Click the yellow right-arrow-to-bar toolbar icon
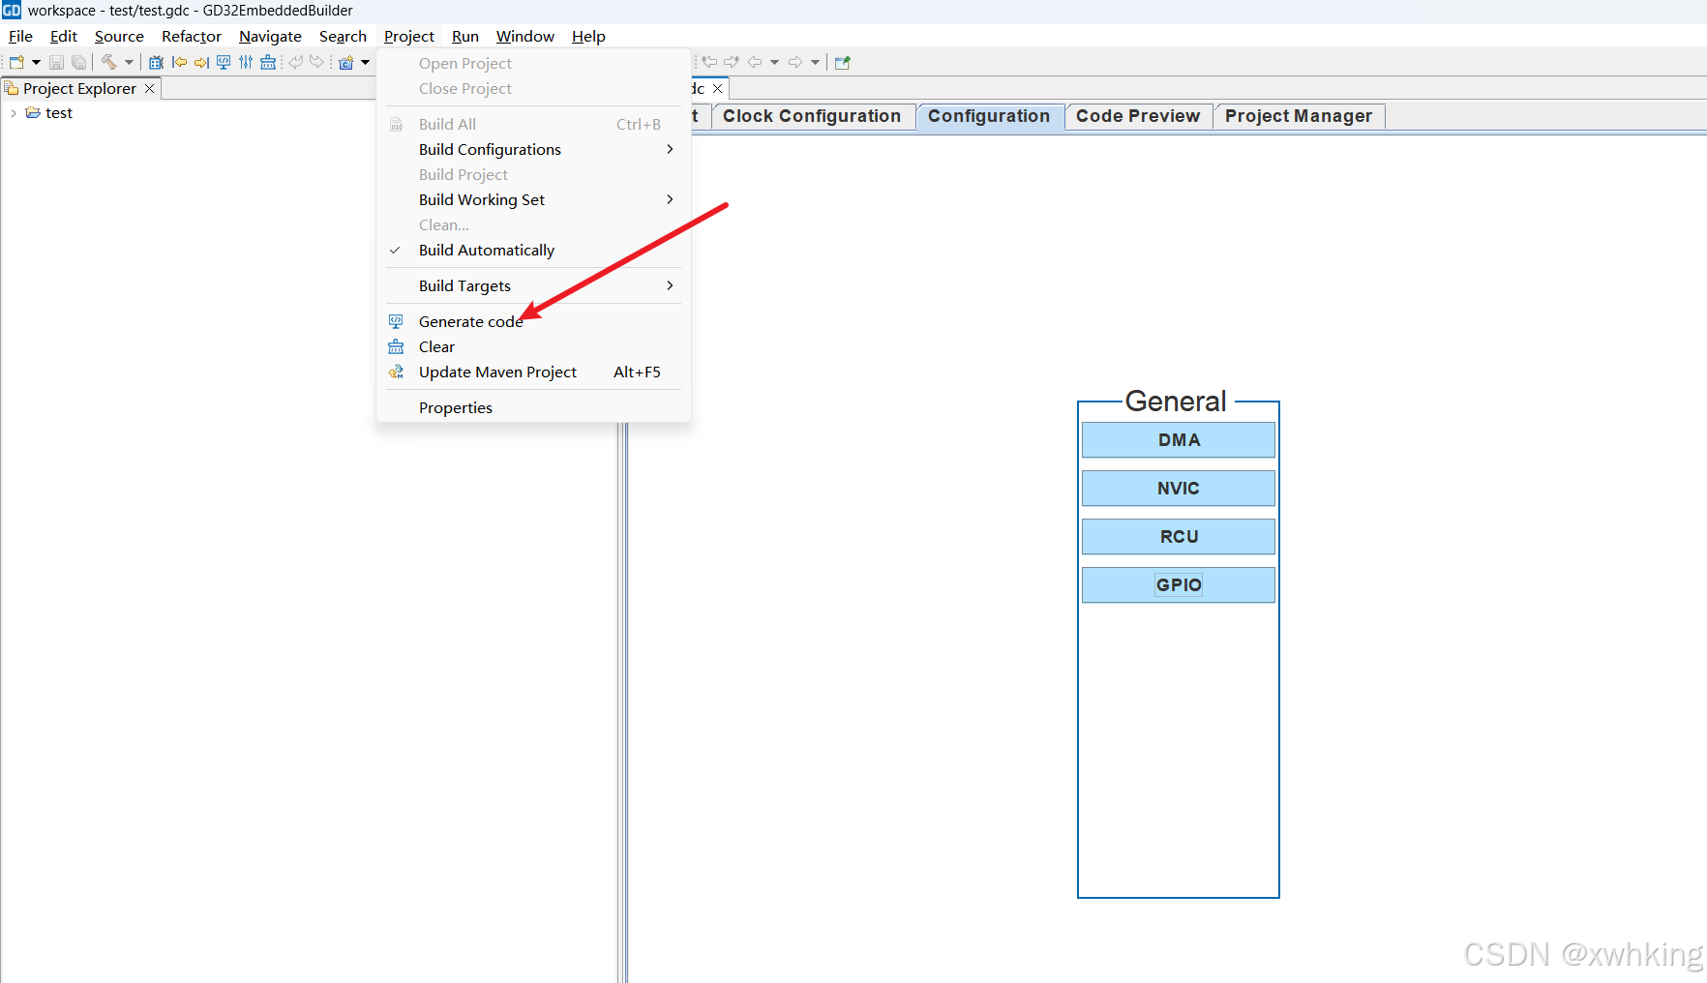 pyautogui.click(x=201, y=62)
